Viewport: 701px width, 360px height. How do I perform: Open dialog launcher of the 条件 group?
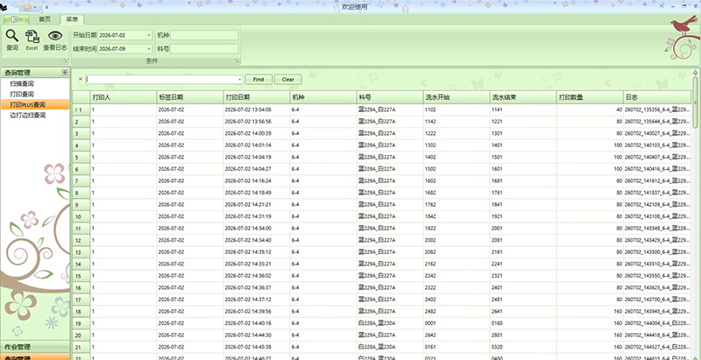coord(237,61)
